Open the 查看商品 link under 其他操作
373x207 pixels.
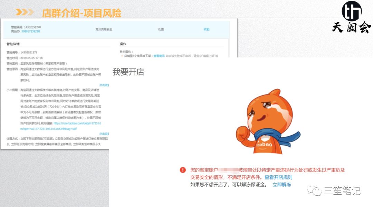pos(159,56)
